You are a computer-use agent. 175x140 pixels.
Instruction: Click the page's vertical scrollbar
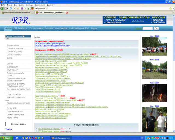click(173, 82)
